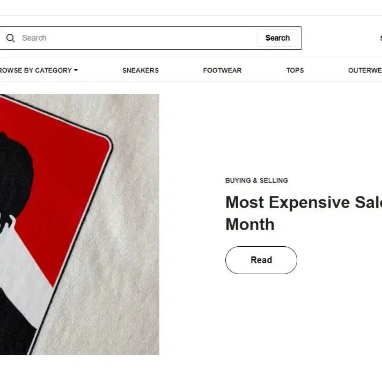The width and height of the screenshot is (382, 382).
Task: Open the featured article hero image
Action: pos(79,224)
